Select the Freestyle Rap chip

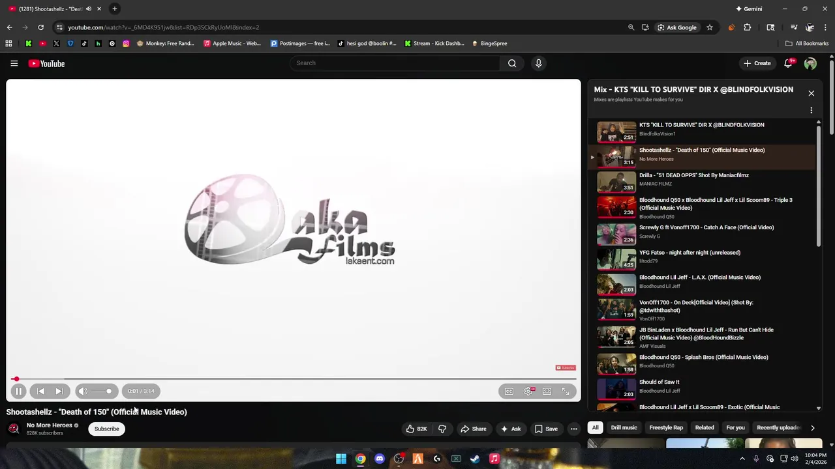pyautogui.click(x=666, y=428)
